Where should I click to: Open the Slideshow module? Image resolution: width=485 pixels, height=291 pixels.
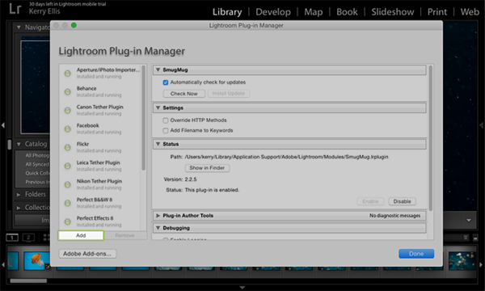point(393,12)
